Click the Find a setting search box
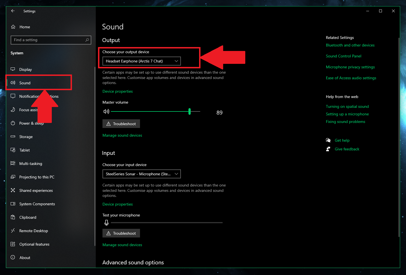Screen dimensions: 406x275 coord(48,40)
